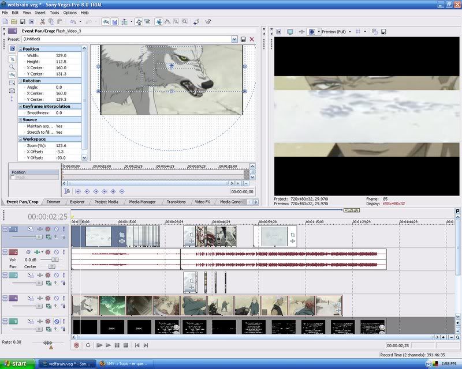462x369 pixels.
Task: Toggle Automatic Crossfades toolbar icon
Action: (x=115, y=21)
